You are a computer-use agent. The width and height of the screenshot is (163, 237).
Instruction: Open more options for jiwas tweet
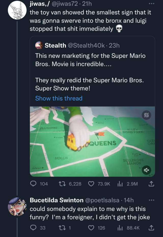[152, 4]
